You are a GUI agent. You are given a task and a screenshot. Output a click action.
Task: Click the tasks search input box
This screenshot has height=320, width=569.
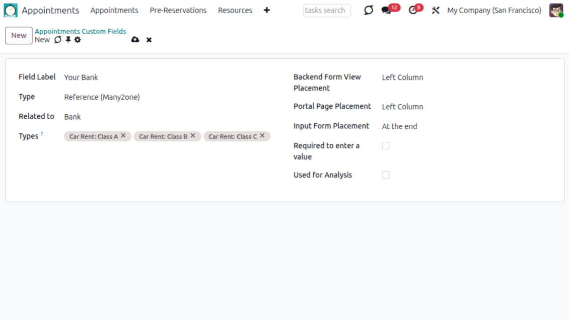coord(327,11)
